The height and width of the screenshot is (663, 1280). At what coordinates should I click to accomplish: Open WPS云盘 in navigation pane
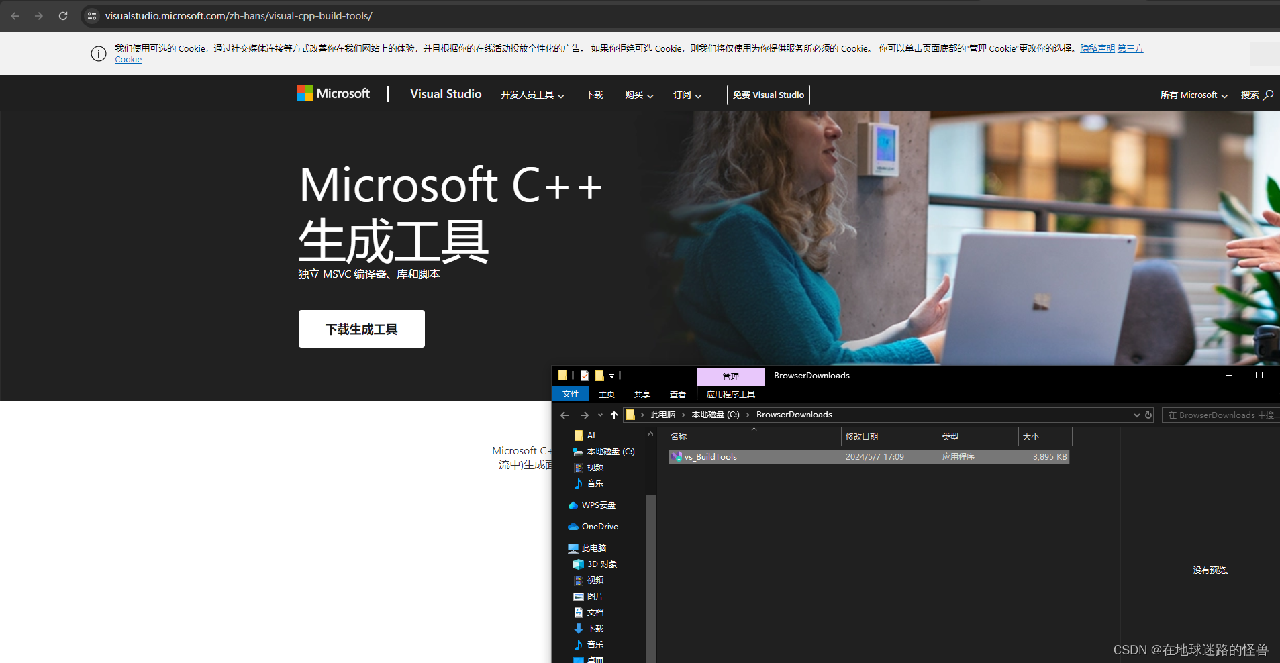point(592,505)
